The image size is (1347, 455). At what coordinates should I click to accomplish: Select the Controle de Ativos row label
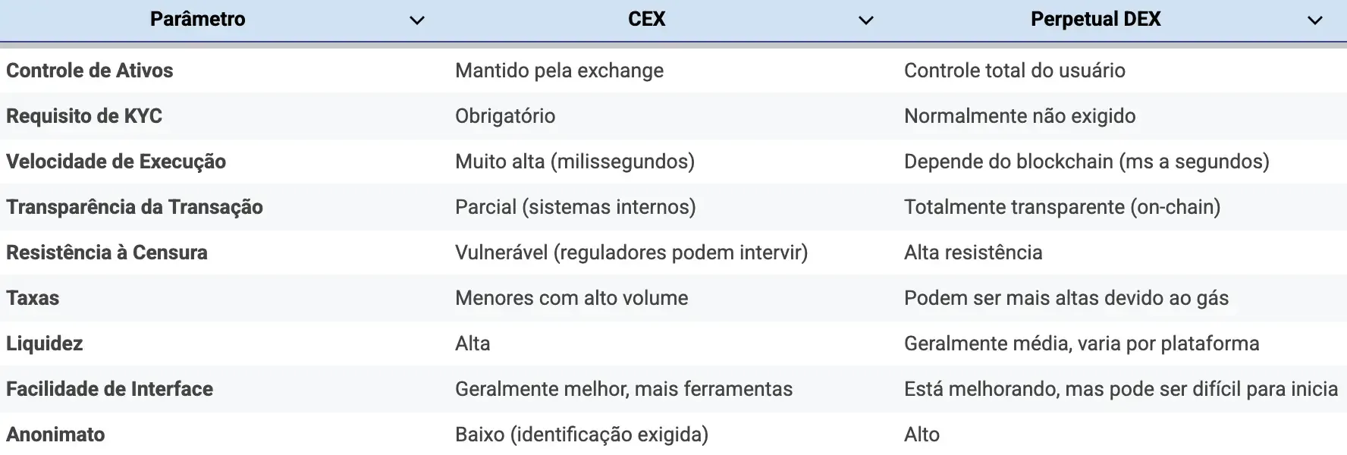pos(89,71)
